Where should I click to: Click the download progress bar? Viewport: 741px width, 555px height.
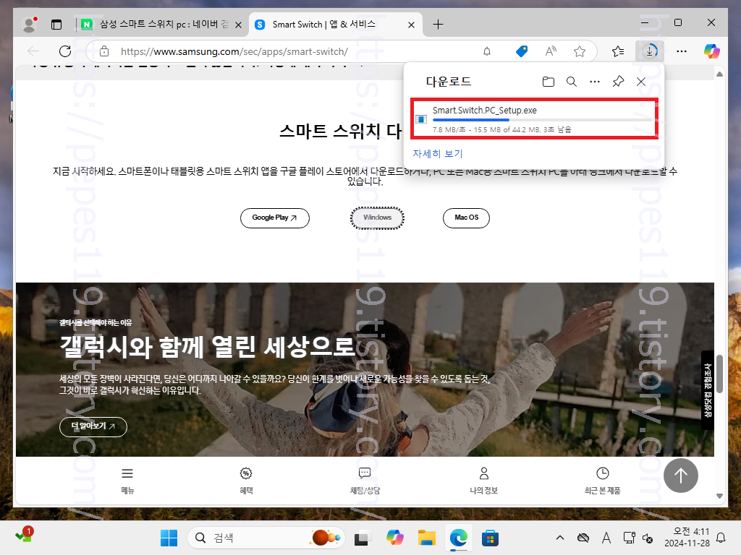(x=543, y=120)
